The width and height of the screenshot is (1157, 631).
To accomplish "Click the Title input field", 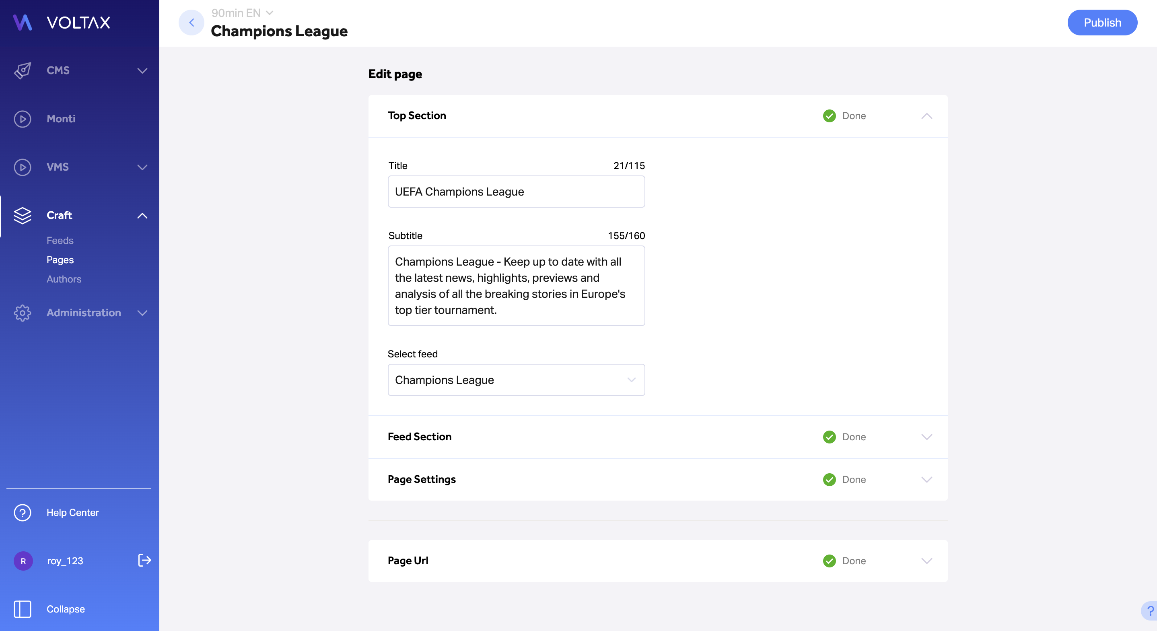I will pyautogui.click(x=516, y=192).
